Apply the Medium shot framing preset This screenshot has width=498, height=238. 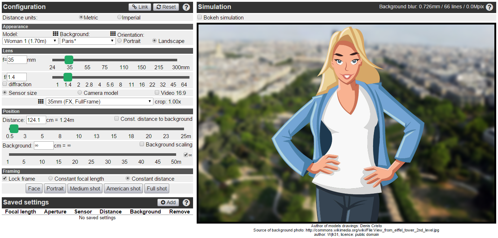[x=85, y=189]
